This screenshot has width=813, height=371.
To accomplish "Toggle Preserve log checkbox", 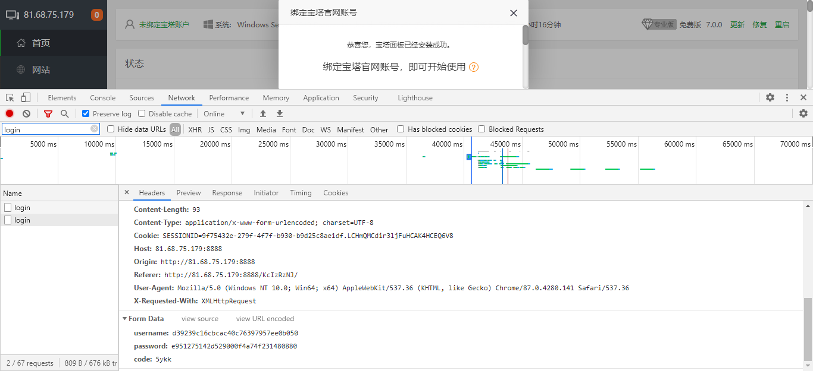I will (x=86, y=113).
